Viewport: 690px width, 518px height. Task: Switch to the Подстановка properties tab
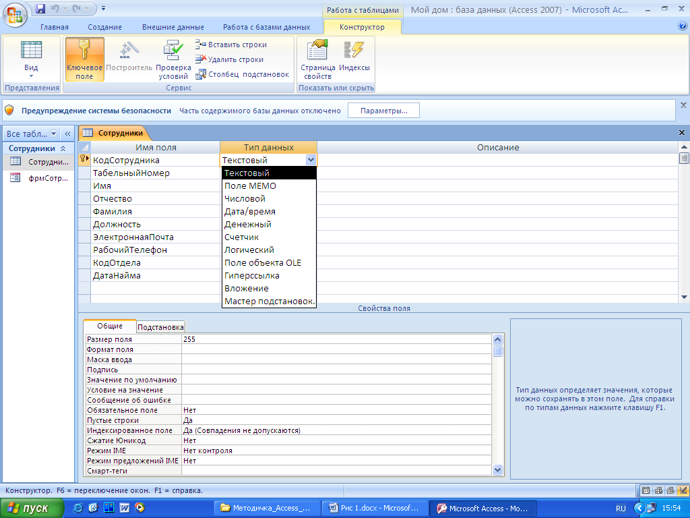pos(160,327)
